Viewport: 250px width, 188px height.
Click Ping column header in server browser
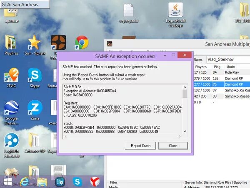[217, 67]
